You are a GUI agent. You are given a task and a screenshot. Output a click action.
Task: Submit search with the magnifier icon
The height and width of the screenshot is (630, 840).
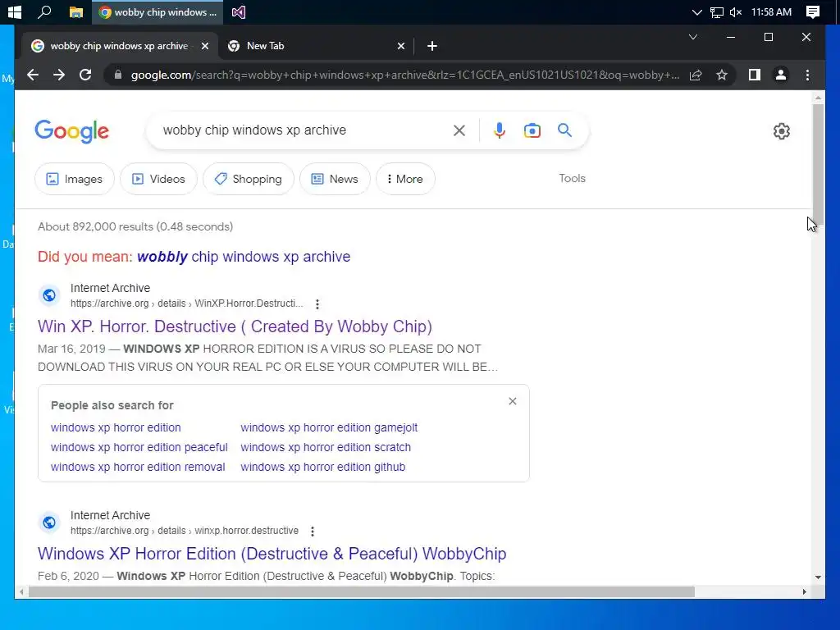tap(564, 130)
